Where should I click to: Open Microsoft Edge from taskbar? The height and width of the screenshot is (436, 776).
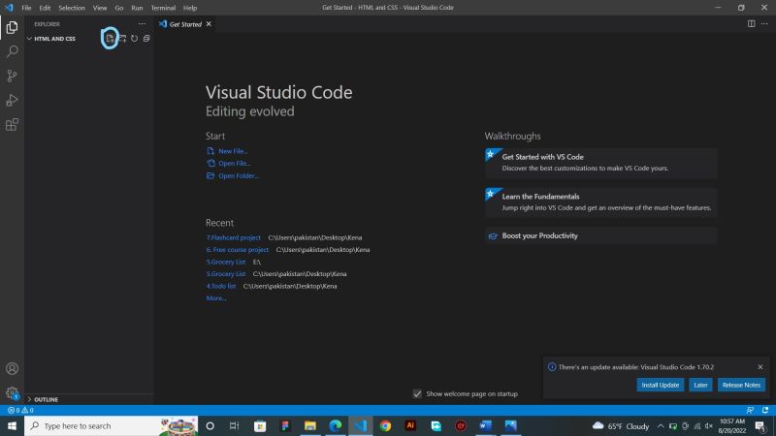(x=335, y=425)
